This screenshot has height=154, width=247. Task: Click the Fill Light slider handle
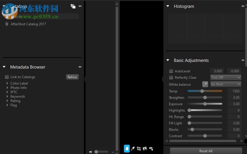point(189,123)
